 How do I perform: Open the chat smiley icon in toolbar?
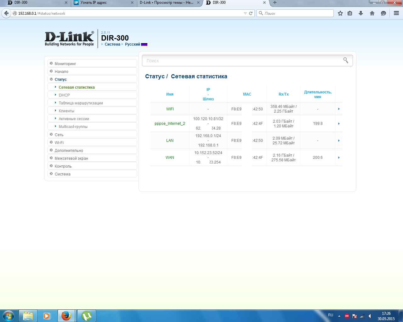383,13
